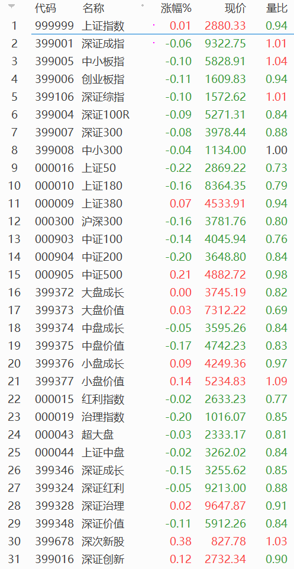Screen dimensions: 294x569
Task: Open the 创业板指 index entry
Action: pyautogui.click(x=103, y=79)
